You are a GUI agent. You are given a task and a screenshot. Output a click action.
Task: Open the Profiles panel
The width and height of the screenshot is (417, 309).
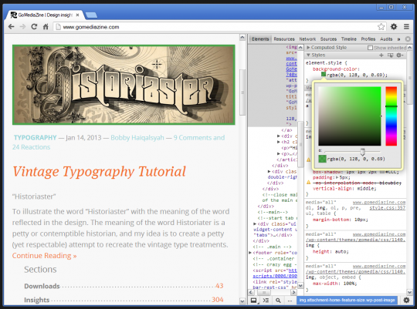[x=368, y=39]
